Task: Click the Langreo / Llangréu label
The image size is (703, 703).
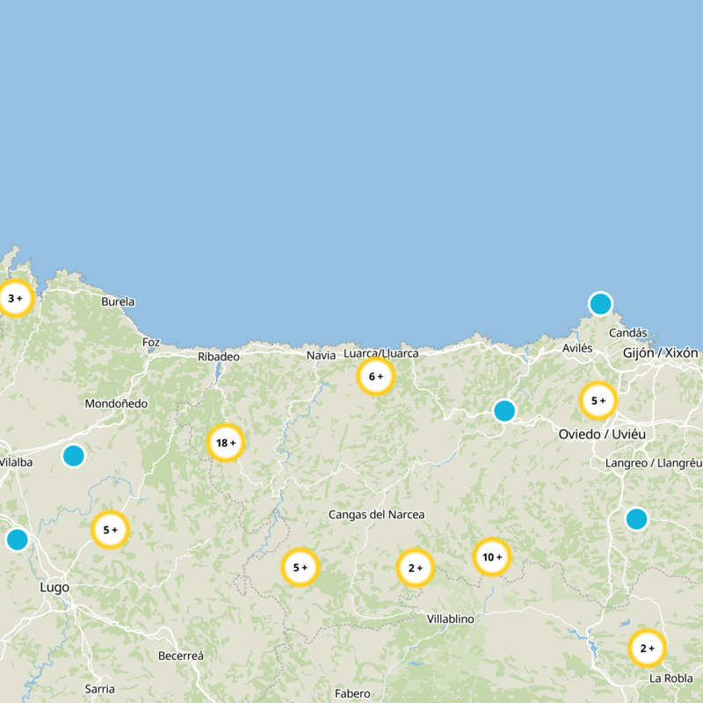Action: (x=654, y=463)
